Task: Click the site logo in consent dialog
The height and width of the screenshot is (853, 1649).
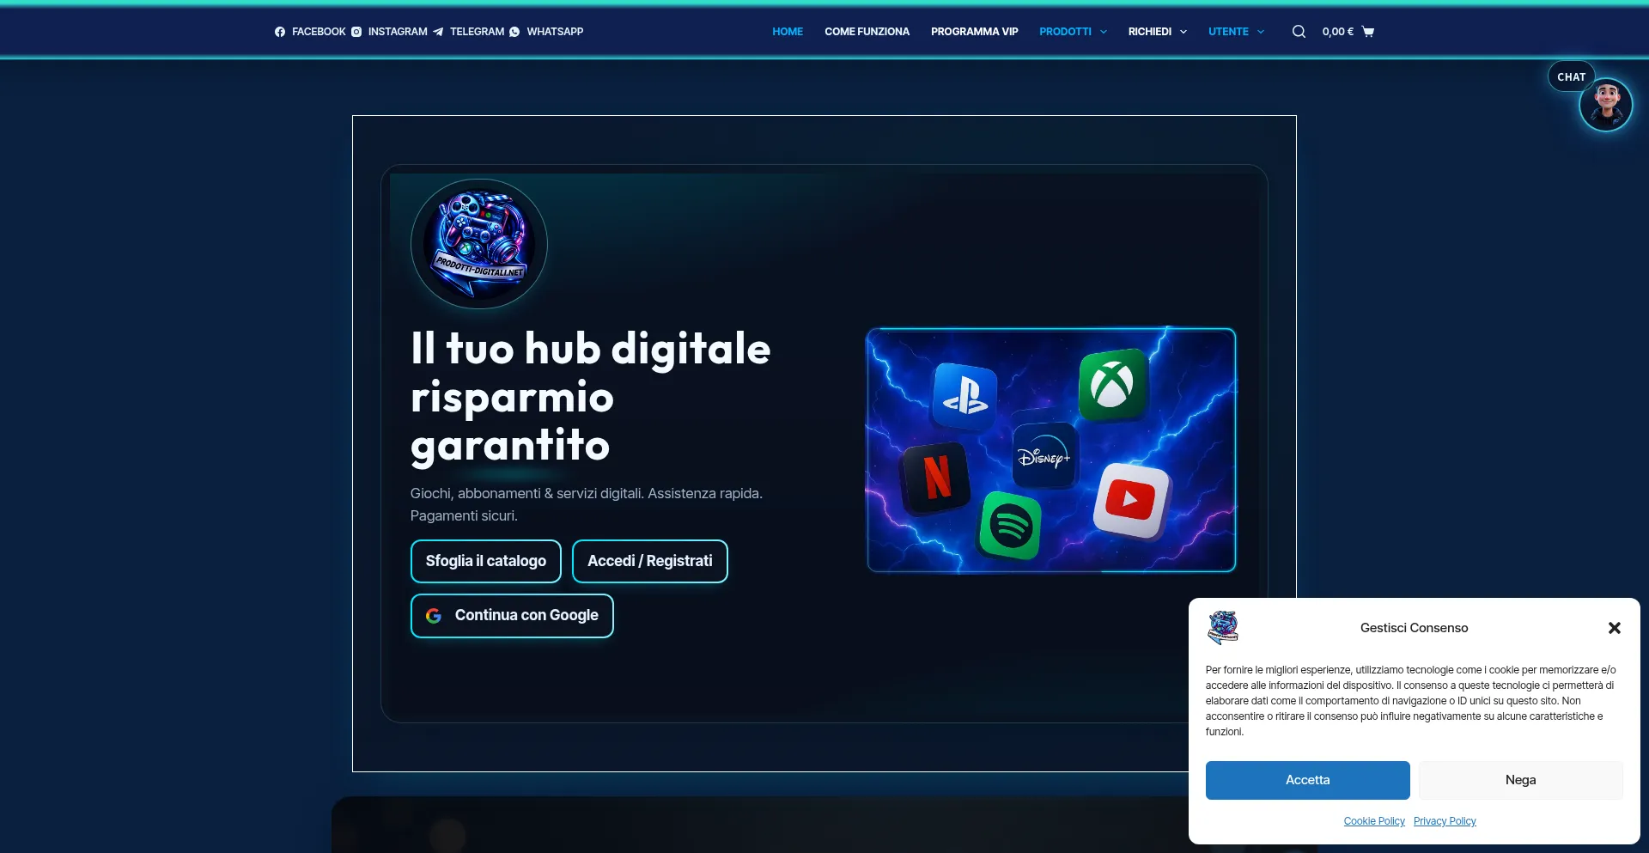Action: pos(1223,628)
